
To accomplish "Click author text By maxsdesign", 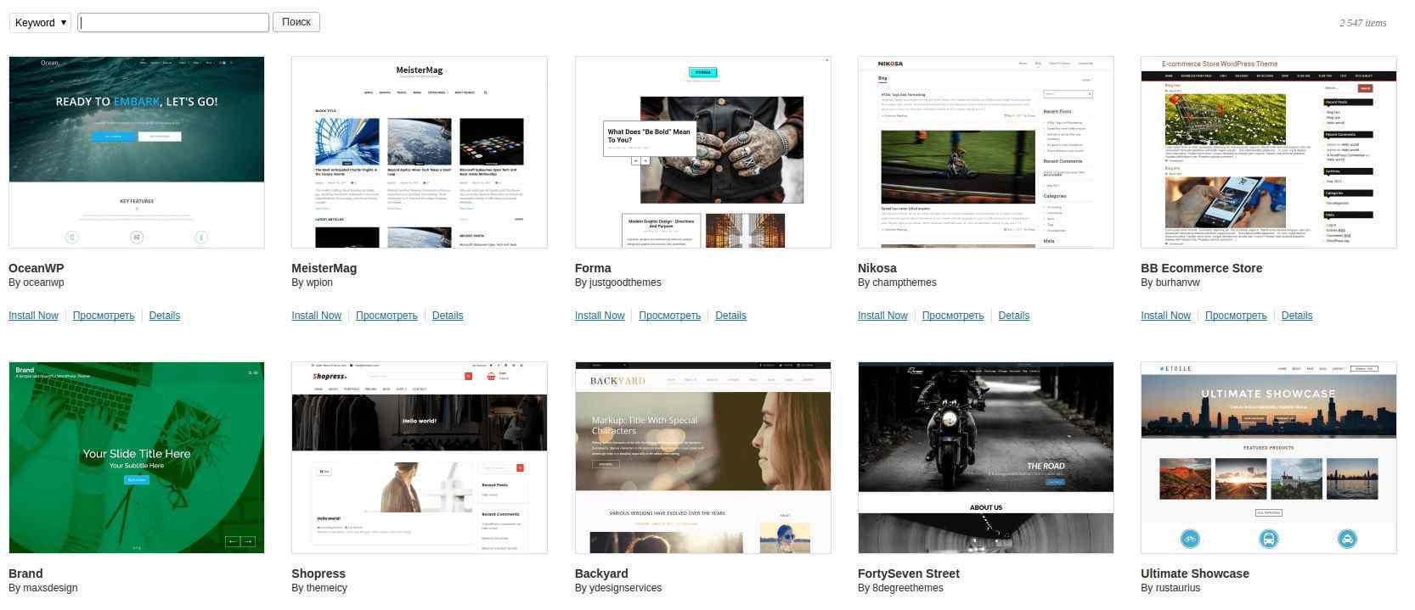I will point(43,588).
